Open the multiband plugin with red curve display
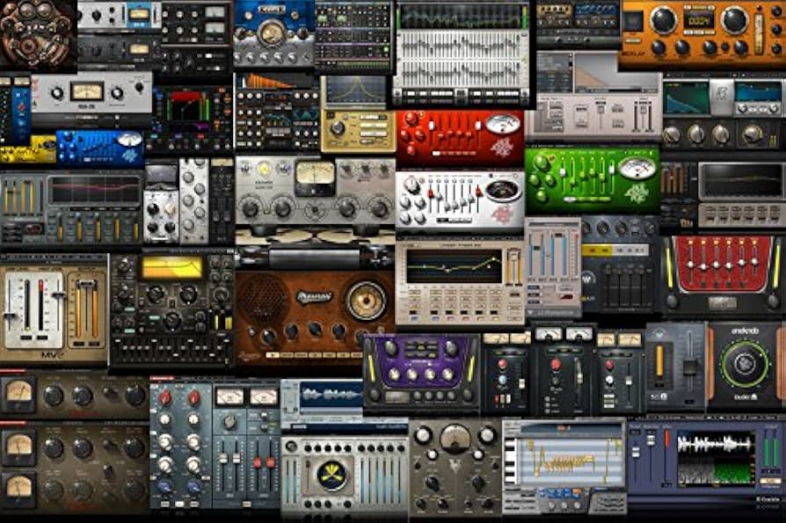This screenshot has width=786, height=523. [x=71, y=208]
